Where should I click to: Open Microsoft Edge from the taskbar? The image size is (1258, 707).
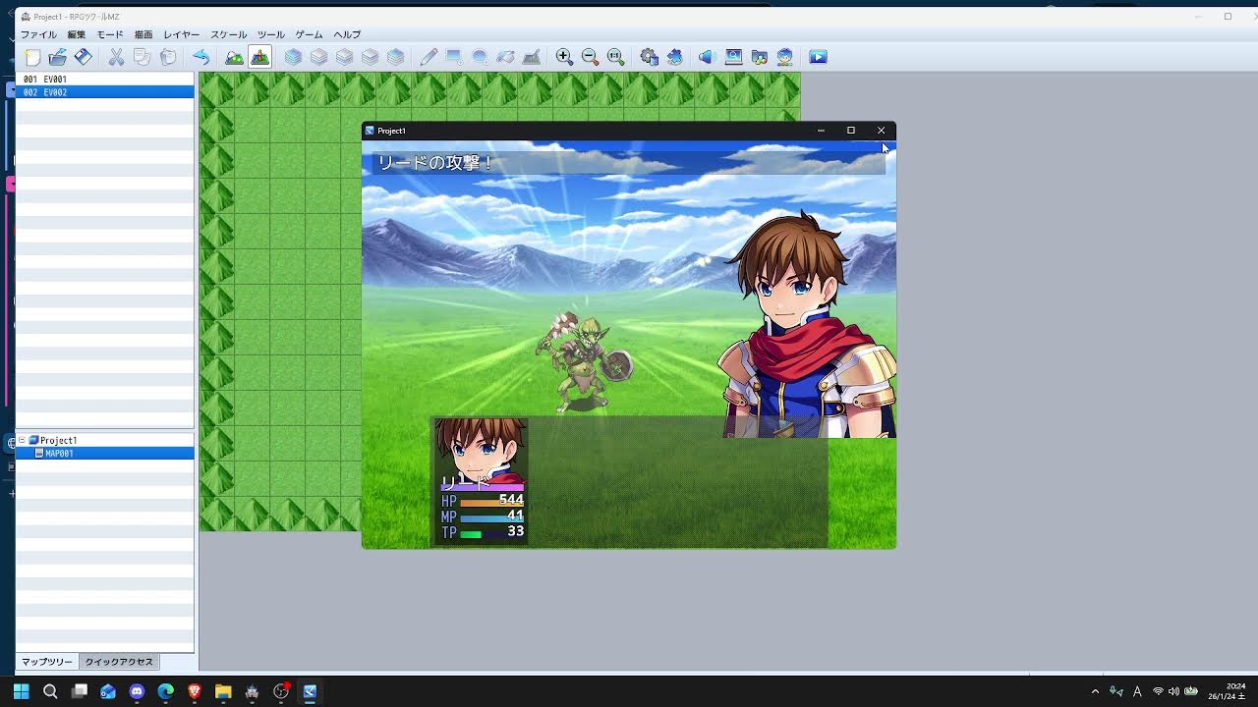[165, 691]
